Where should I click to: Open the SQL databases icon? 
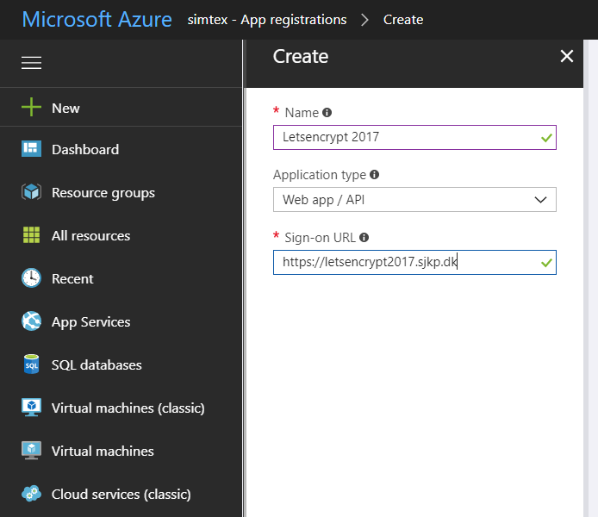coord(31,364)
